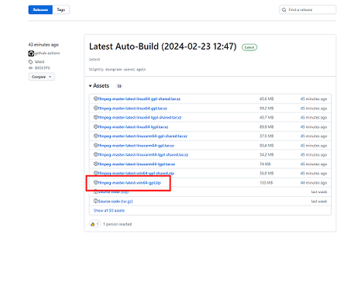Download Source code (zip)

[x=113, y=192]
